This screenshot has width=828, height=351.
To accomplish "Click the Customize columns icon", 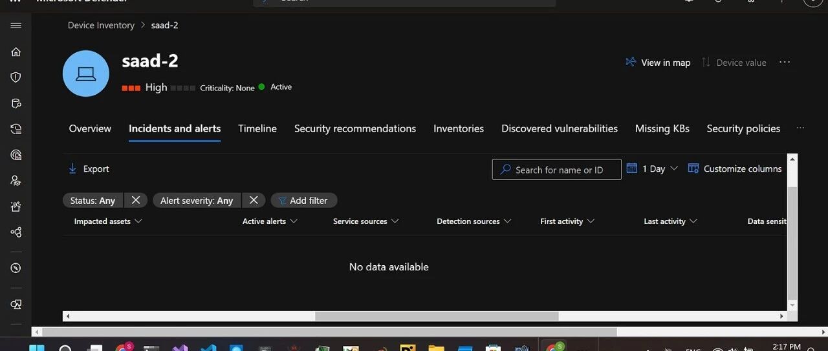I will tap(693, 168).
